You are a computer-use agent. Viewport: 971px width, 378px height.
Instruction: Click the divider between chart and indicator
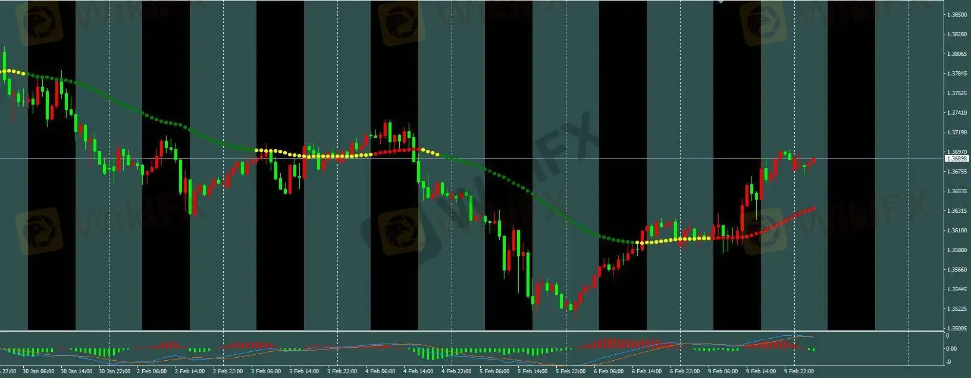tap(472, 330)
